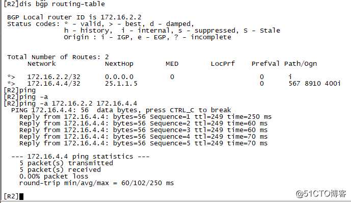
Task: Click the 'PrefVal' column header
Action: (265, 64)
